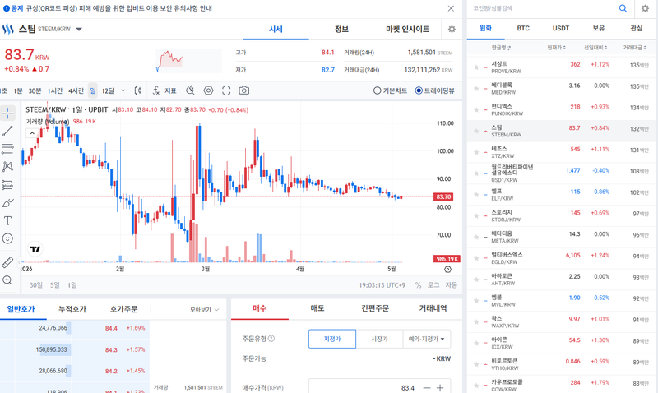Choose the 지정가 limit order button

[332, 339]
